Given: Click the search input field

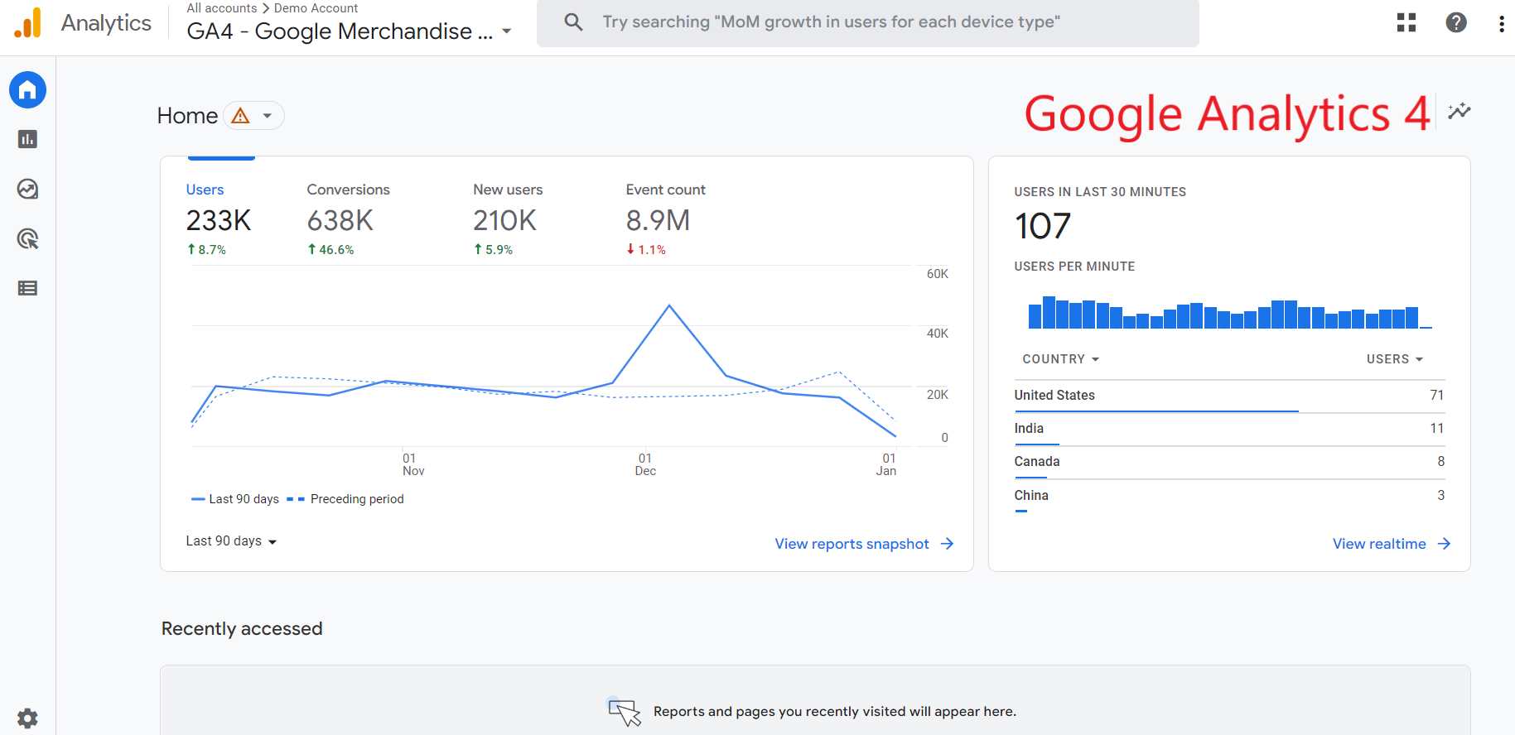Looking at the screenshot, I should [x=867, y=22].
